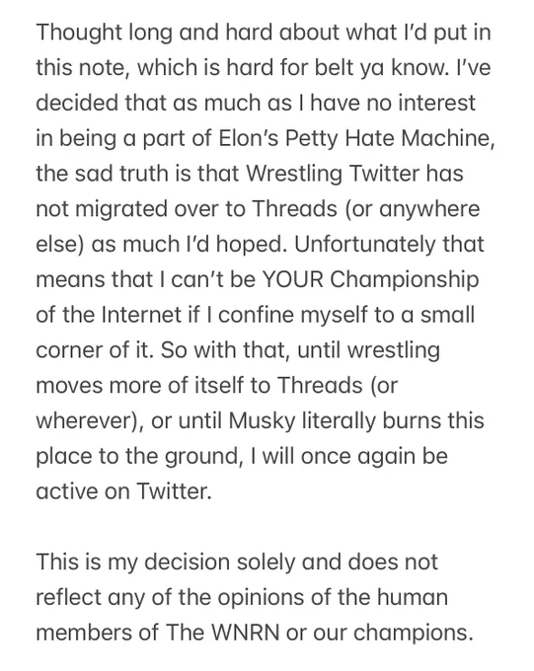Click on the acronym "WNRN"
Screen dimensions: 534x671
click(x=246, y=633)
